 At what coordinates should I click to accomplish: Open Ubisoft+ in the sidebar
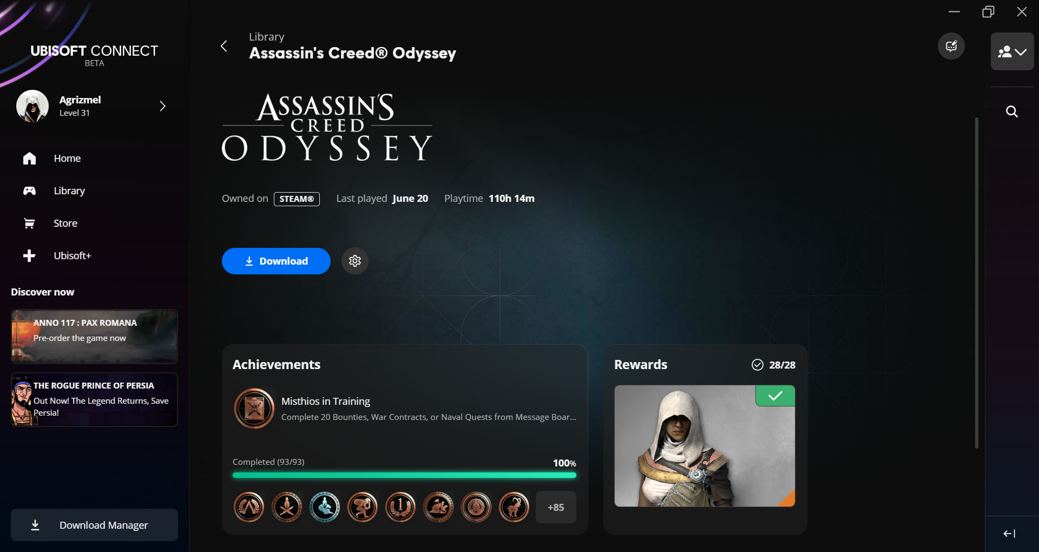[72, 255]
